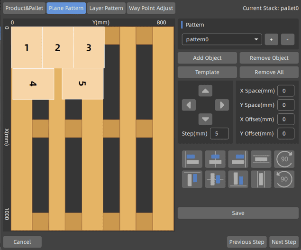
Task: Cancel the pallet setup
Action: tap(22, 242)
